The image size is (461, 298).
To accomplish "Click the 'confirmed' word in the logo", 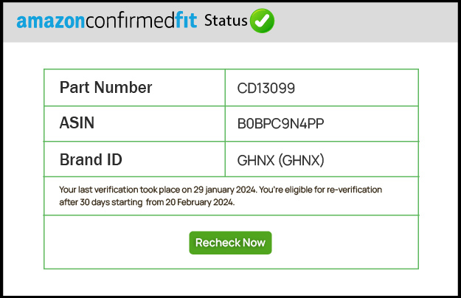I will click(125, 21).
